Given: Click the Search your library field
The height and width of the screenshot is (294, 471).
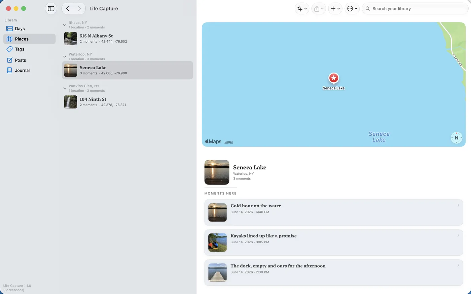Looking at the screenshot, I should [x=415, y=9].
